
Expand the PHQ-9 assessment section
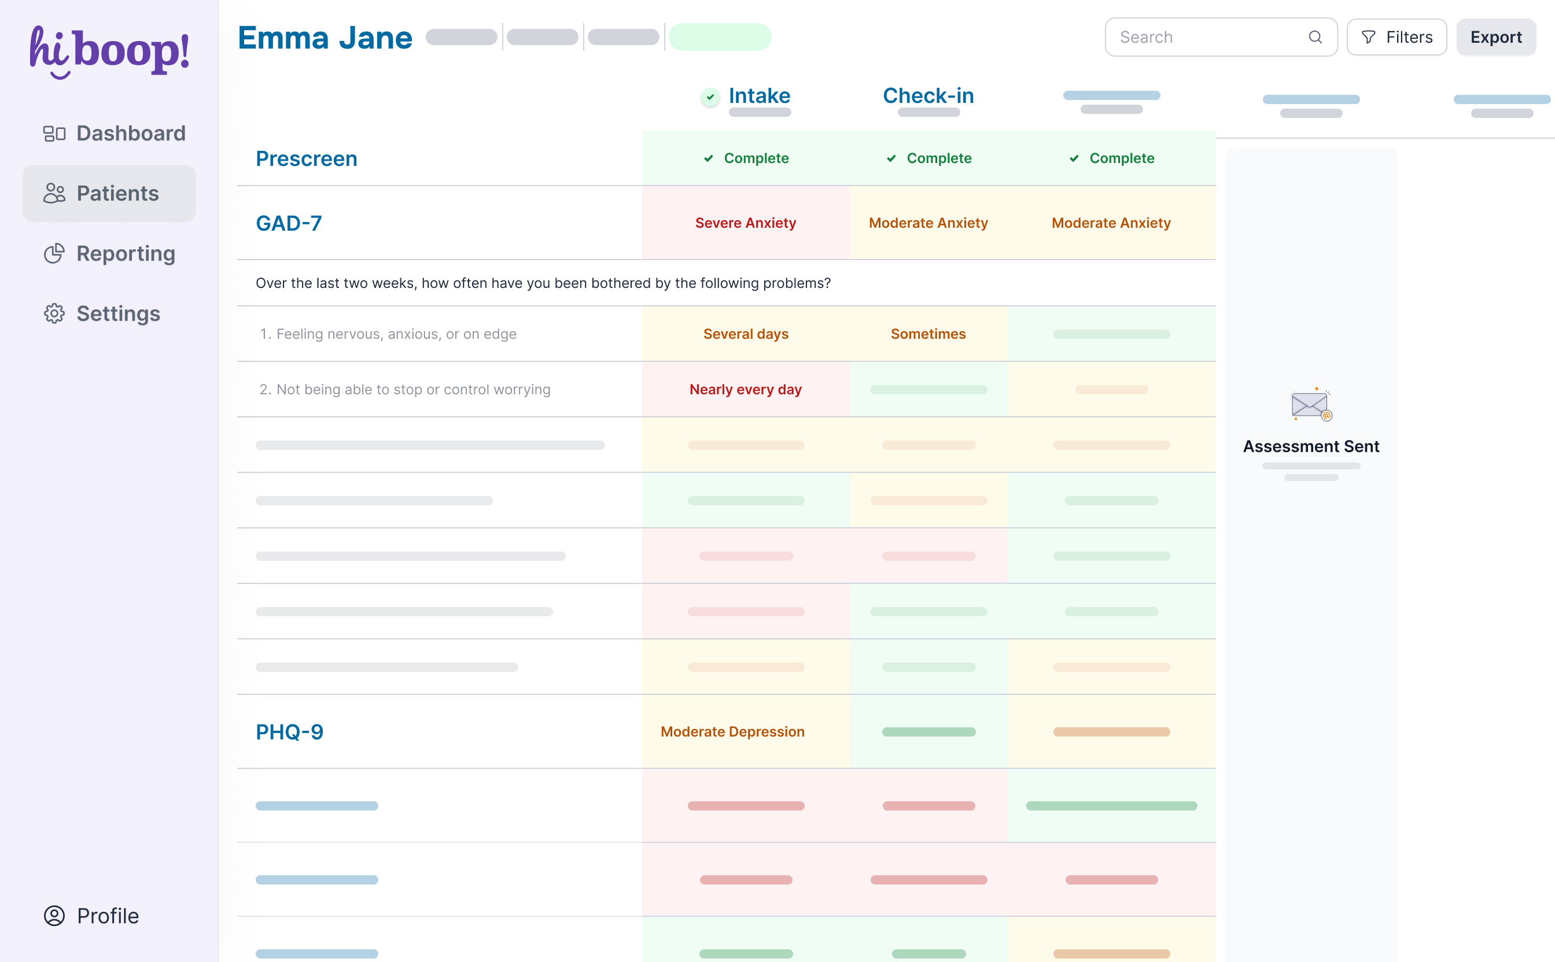(x=290, y=732)
